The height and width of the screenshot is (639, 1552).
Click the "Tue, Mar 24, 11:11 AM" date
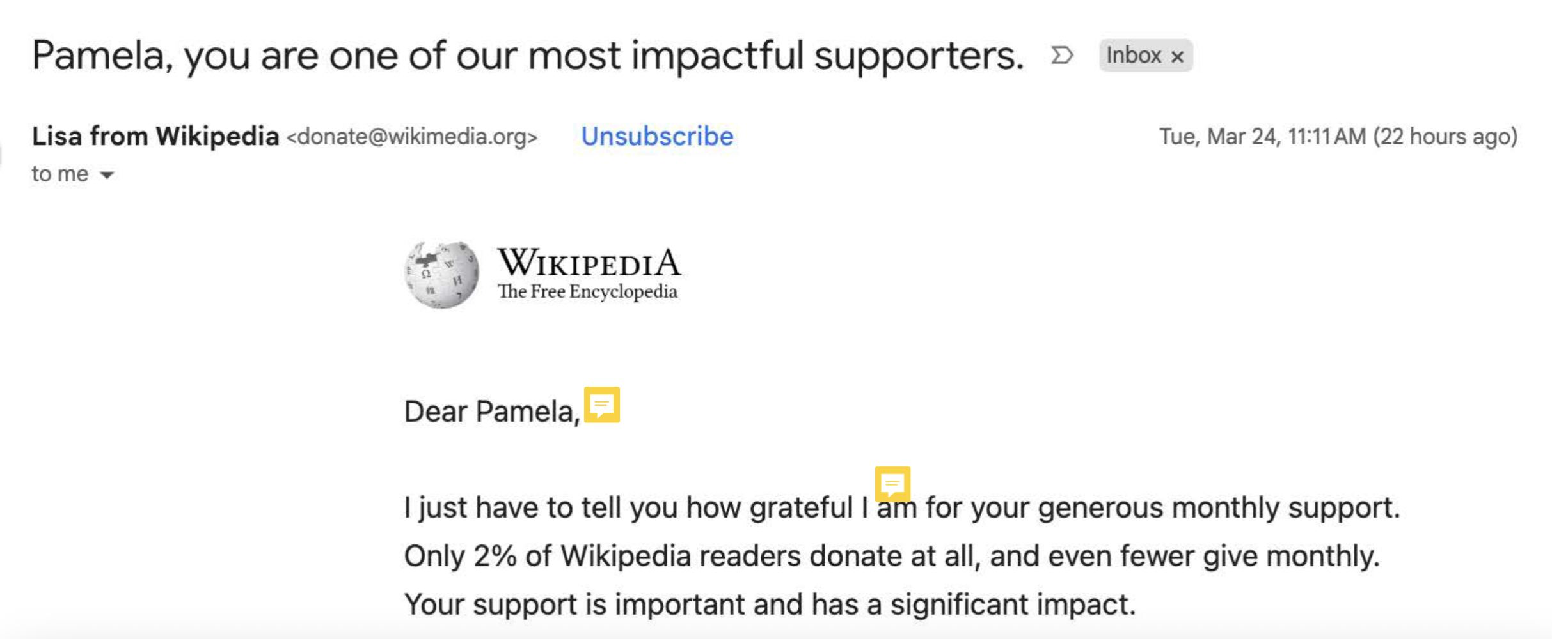(x=1262, y=137)
